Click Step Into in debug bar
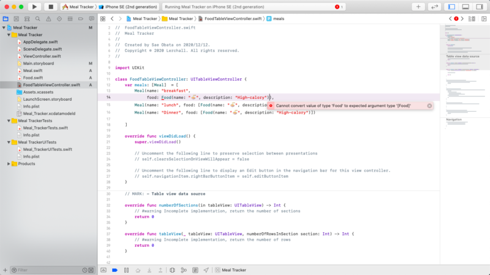The width and height of the screenshot is (490, 275). click(x=149, y=270)
